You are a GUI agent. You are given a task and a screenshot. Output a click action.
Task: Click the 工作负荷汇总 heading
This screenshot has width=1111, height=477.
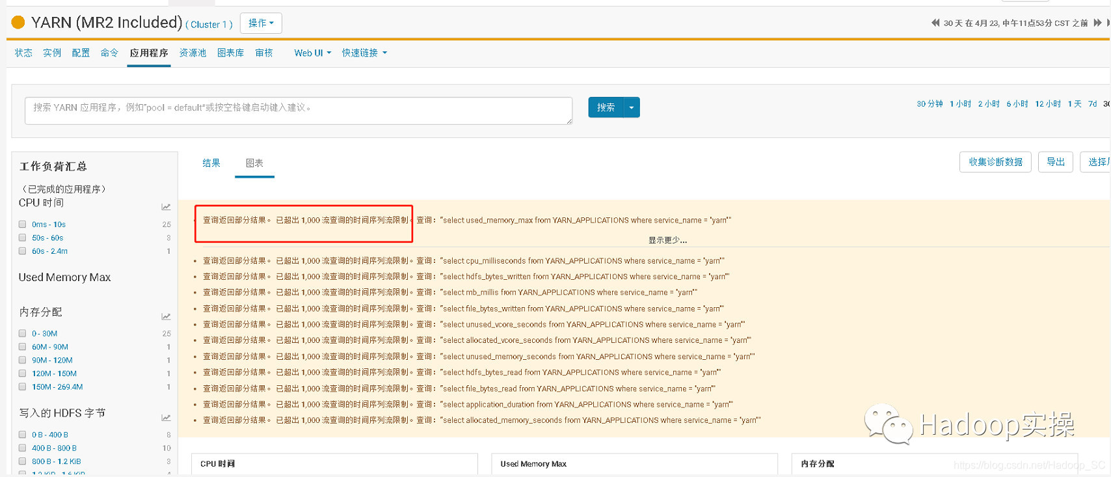pyautogui.click(x=53, y=167)
